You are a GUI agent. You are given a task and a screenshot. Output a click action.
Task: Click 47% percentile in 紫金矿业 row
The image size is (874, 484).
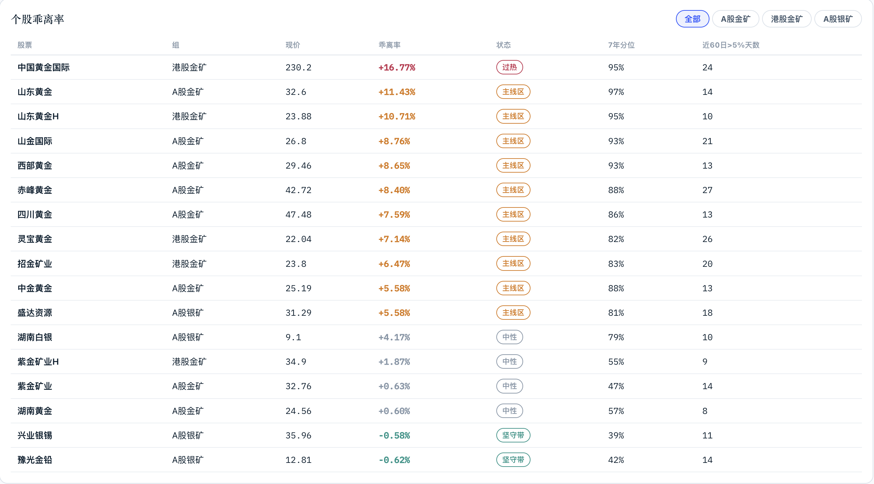coord(616,386)
